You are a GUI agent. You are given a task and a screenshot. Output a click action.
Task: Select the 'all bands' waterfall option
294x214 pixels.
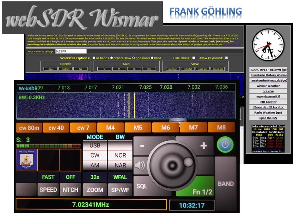point(93,58)
